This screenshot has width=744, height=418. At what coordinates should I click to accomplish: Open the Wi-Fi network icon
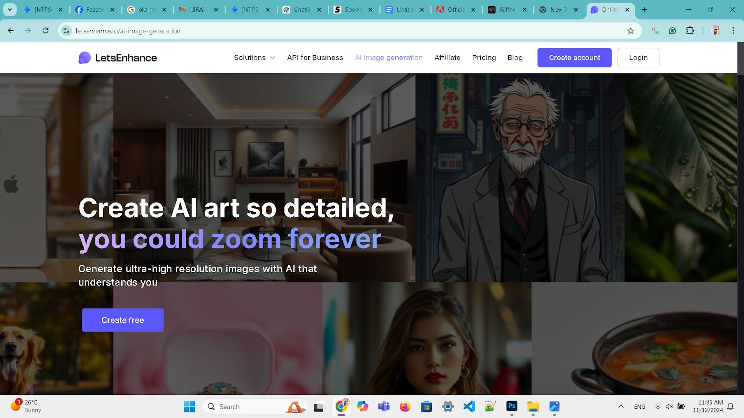click(658, 406)
